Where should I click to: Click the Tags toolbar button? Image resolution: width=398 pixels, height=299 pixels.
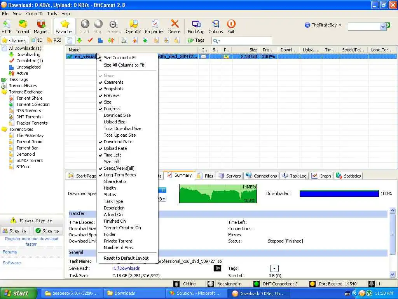(x=196, y=40)
